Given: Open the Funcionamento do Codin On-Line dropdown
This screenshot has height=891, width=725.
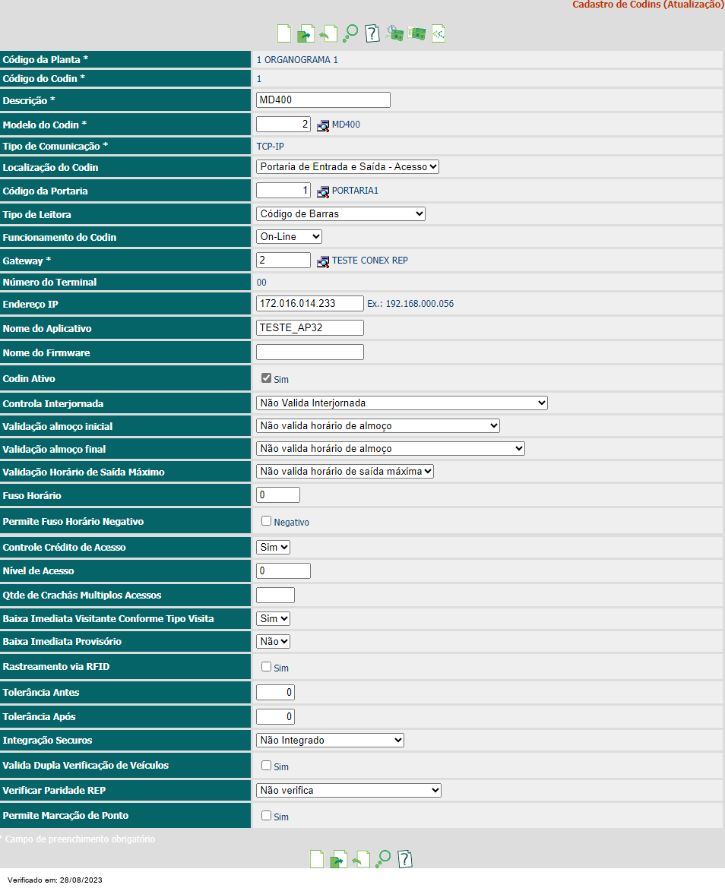Looking at the screenshot, I should 289,236.
